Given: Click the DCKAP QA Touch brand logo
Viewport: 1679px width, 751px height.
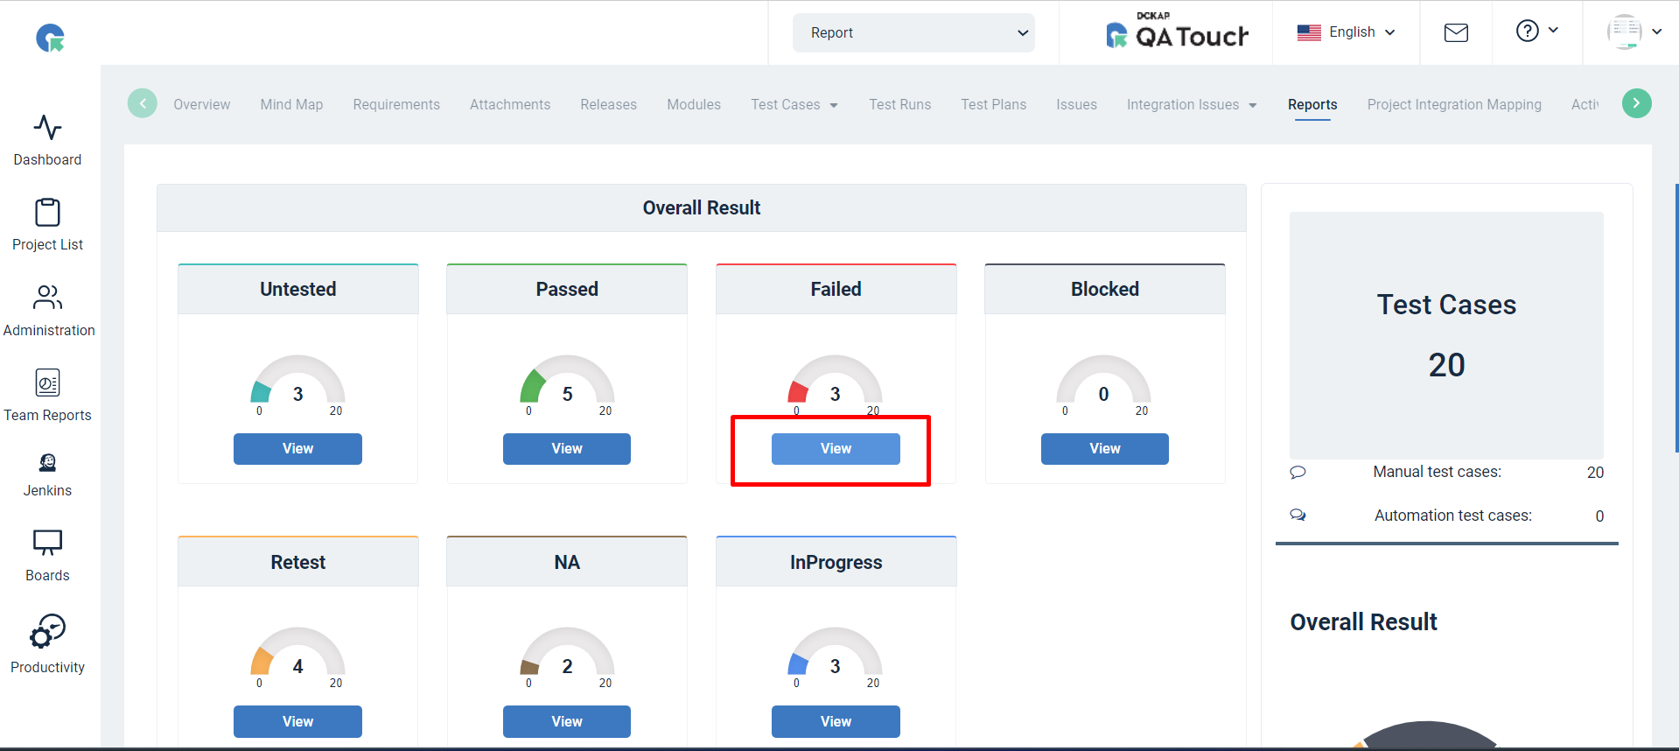Looking at the screenshot, I should click(x=1177, y=31).
